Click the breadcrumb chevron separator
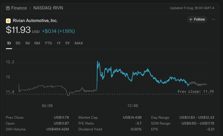 click(30, 8)
